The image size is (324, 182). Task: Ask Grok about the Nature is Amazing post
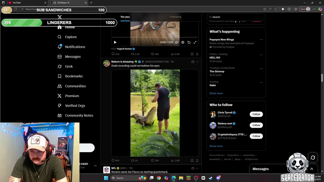[x=193, y=62]
